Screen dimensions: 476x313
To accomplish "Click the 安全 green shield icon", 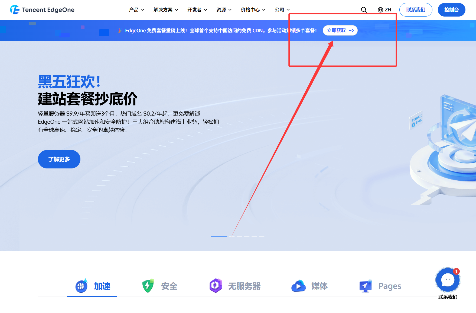I will coord(148,286).
